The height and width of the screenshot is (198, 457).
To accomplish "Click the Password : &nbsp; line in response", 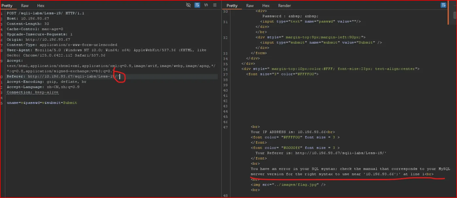I will click(x=290, y=16).
